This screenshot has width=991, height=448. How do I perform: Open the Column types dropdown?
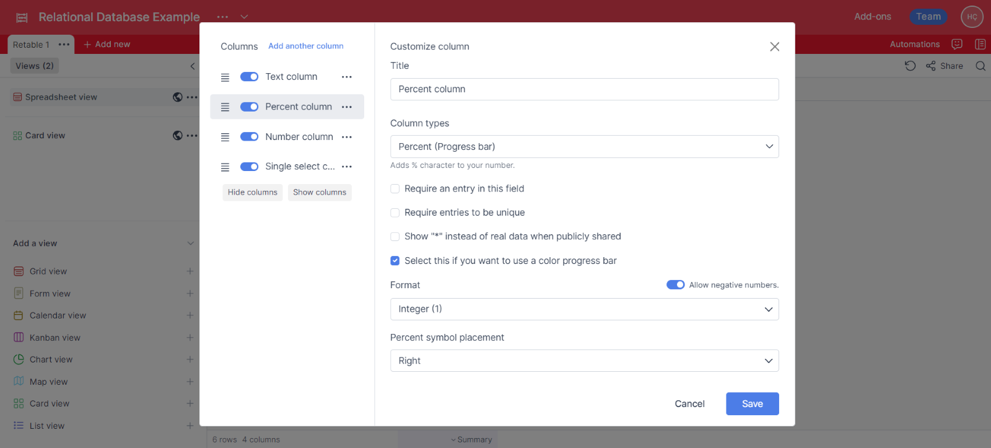click(584, 147)
